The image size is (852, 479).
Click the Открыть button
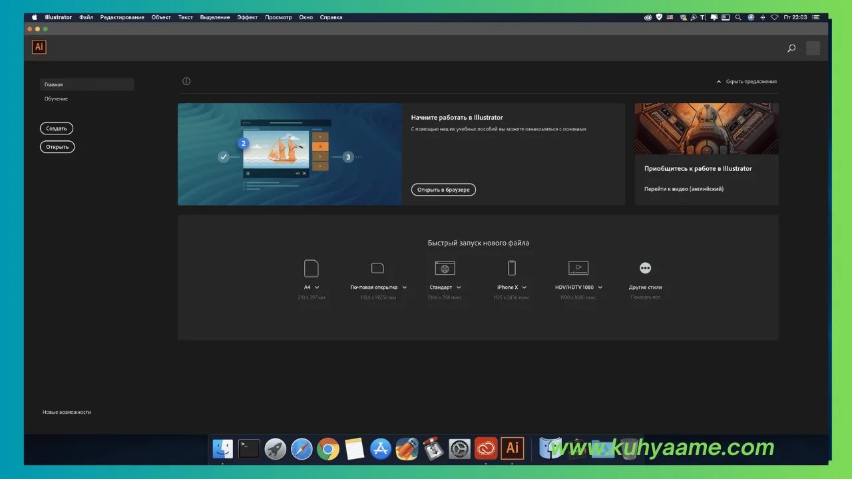pos(57,147)
